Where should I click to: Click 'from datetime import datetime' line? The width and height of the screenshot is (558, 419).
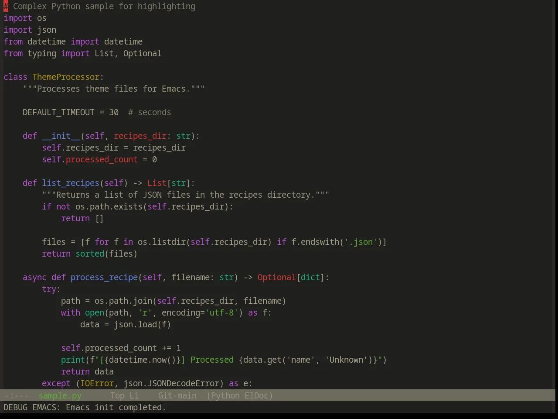pyautogui.click(x=73, y=41)
